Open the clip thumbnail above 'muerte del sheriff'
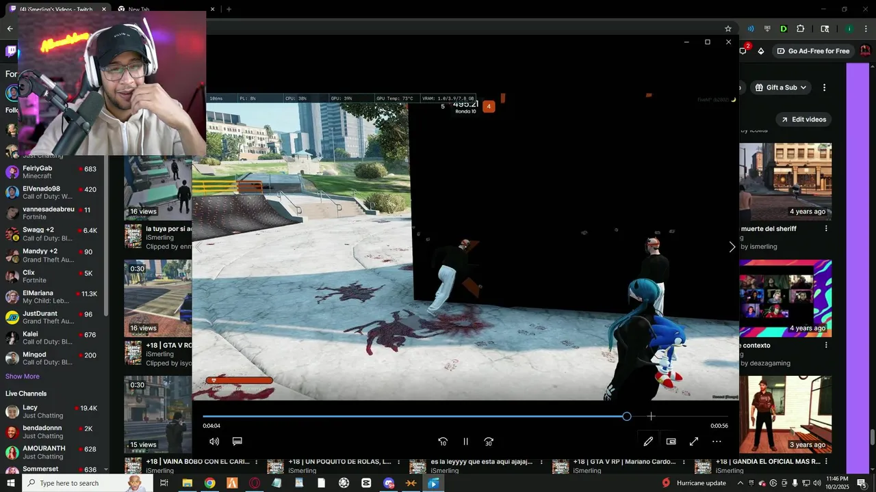Viewport: 876px width, 492px height. (786, 181)
